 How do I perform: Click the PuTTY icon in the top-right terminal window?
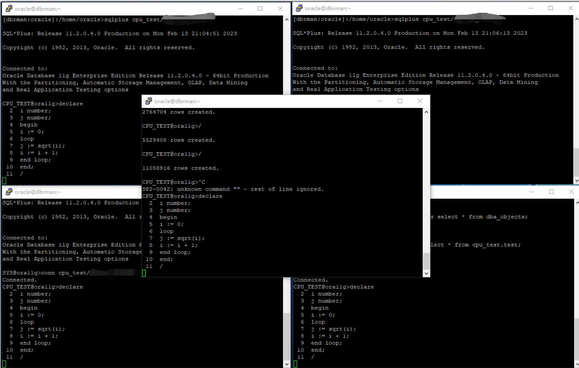point(299,8)
